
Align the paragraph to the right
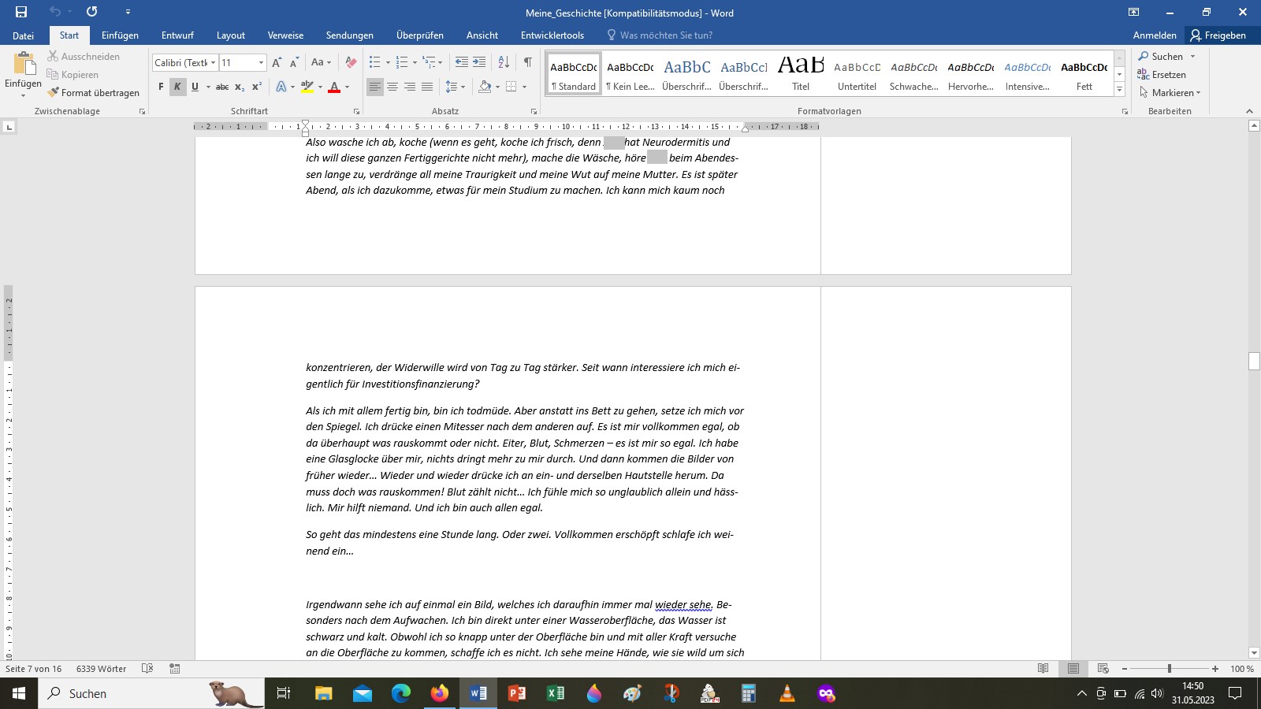[x=410, y=87]
